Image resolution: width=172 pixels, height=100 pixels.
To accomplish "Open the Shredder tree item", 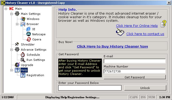I will pyautogui.click(x=28, y=45).
